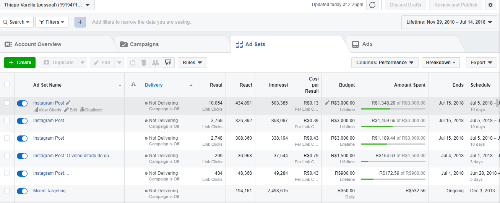Open settings gear in top bar
This screenshot has width=500, height=203.
[x=490, y=5]
